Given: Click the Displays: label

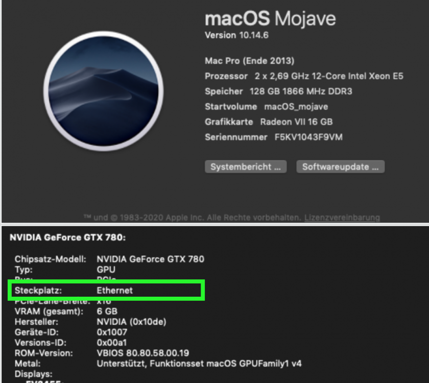Looking at the screenshot, I should coord(33,374).
